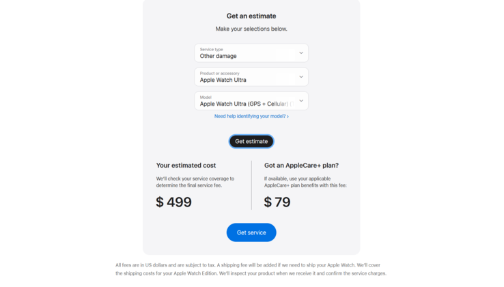Click the Get an estimate title
This screenshot has height=287, width=504.
tap(251, 16)
